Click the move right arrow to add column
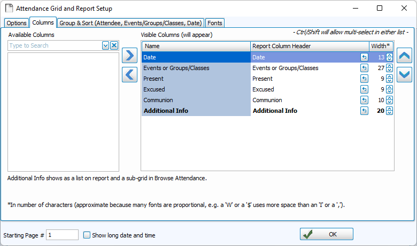The width and height of the screenshot is (417, 246). tap(129, 55)
